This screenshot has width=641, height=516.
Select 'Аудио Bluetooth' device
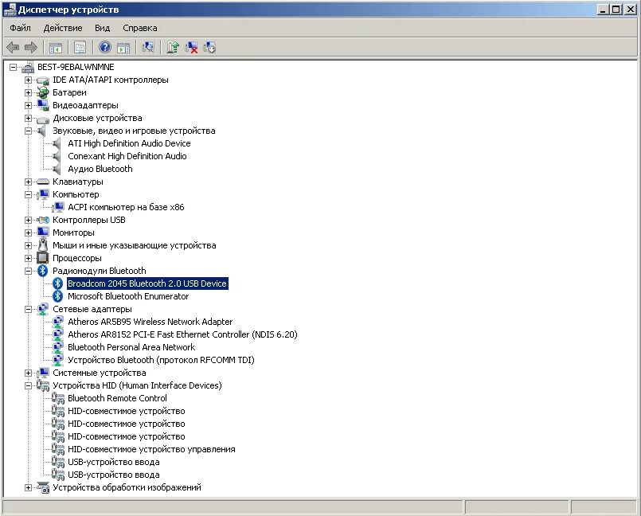(x=100, y=169)
